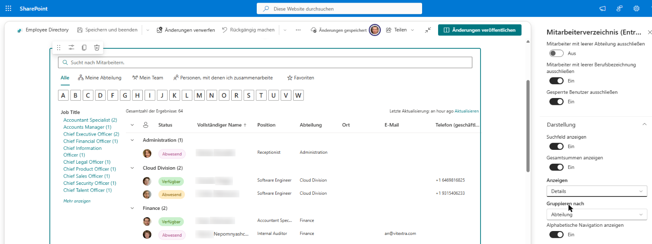This screenshot has width=652, height=244.
Task: Click in 'Sucht nach Mitarbeitern' search field
Action: click(x=265, y=63)
